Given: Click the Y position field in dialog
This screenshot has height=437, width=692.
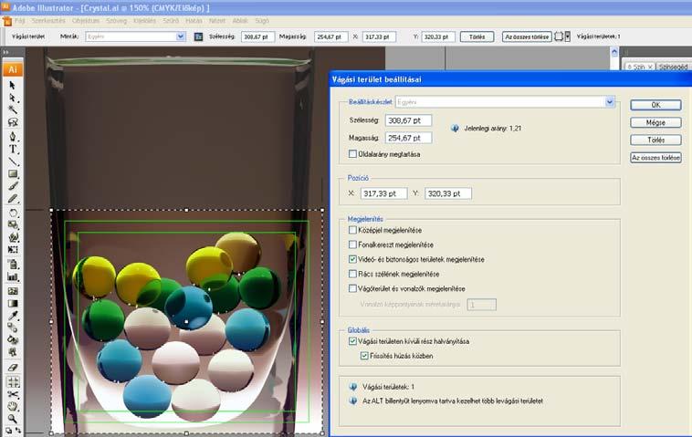Looking at the screenshot, I should 448,193.
